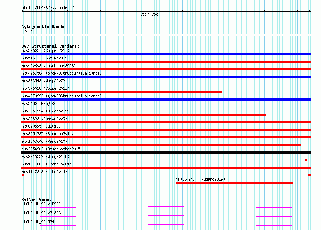The width and height of the screenshot is (321, 230).
Task: Click the red bar below nsv820595
Action: (x=166, y=130)
